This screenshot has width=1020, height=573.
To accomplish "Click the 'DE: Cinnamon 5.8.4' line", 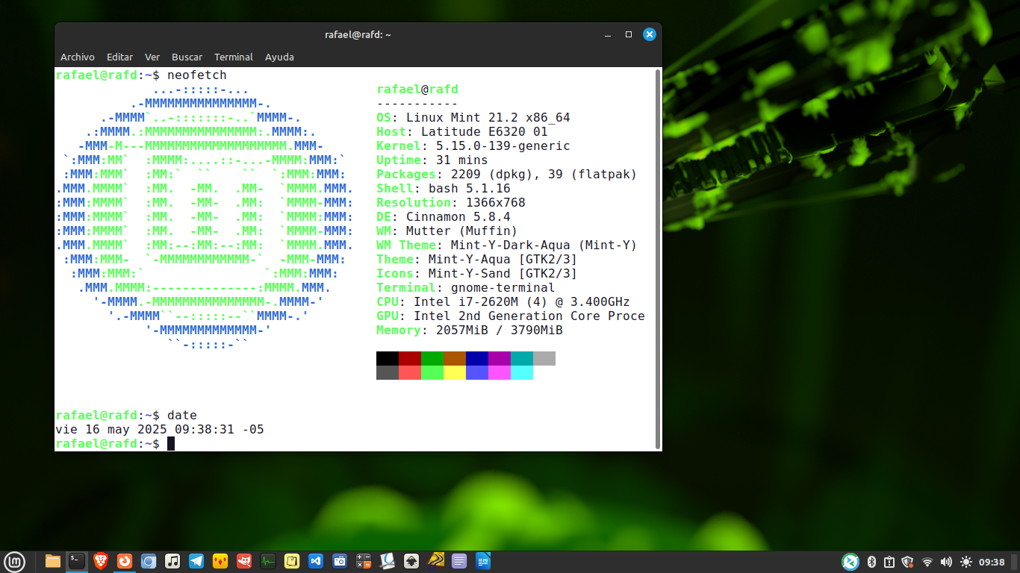I will coord(444,216).
